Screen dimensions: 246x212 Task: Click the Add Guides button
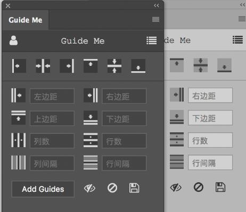(43, 189)
